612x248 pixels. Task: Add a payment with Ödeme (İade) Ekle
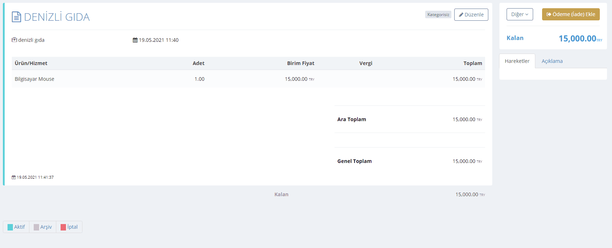pos(571,14)
